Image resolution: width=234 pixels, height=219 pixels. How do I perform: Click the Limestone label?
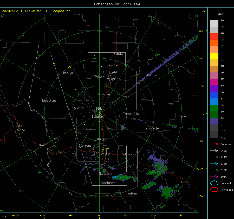click(x=49, y=101)
